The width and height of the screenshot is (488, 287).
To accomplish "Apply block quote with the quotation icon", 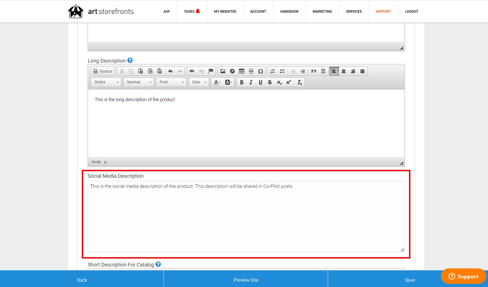I will (x=314, y=71).
